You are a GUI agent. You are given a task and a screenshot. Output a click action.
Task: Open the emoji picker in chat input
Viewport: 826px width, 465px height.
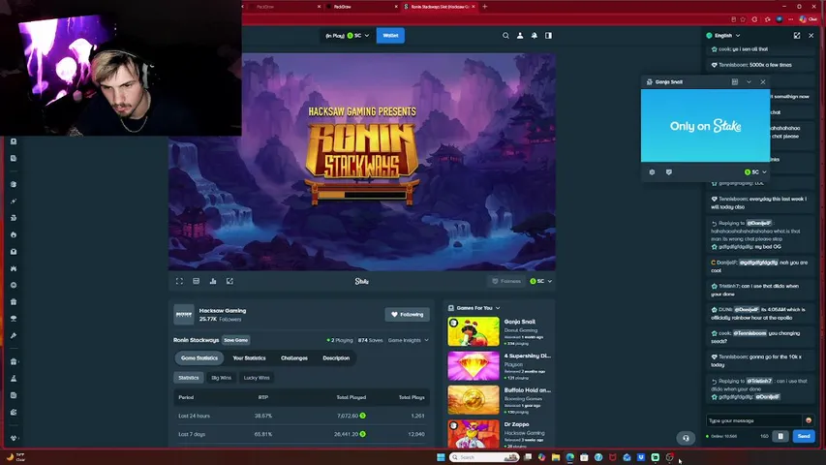click(809, 420)
